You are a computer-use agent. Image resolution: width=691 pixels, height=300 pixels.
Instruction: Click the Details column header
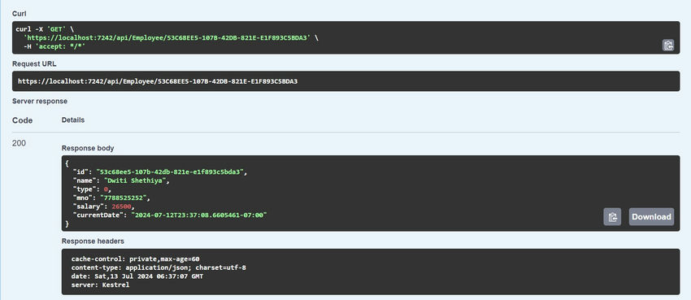(x=73, y=120)
